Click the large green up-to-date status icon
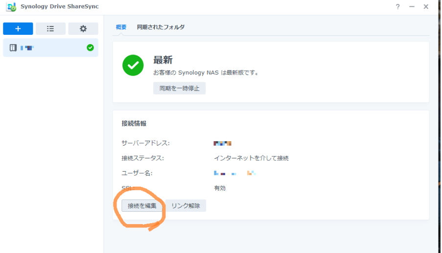 (x=133, y=65)
